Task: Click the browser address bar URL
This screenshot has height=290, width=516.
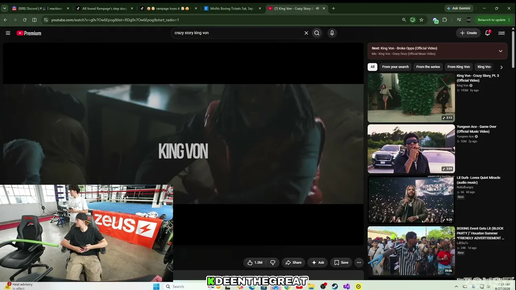Action: [115, 20]
